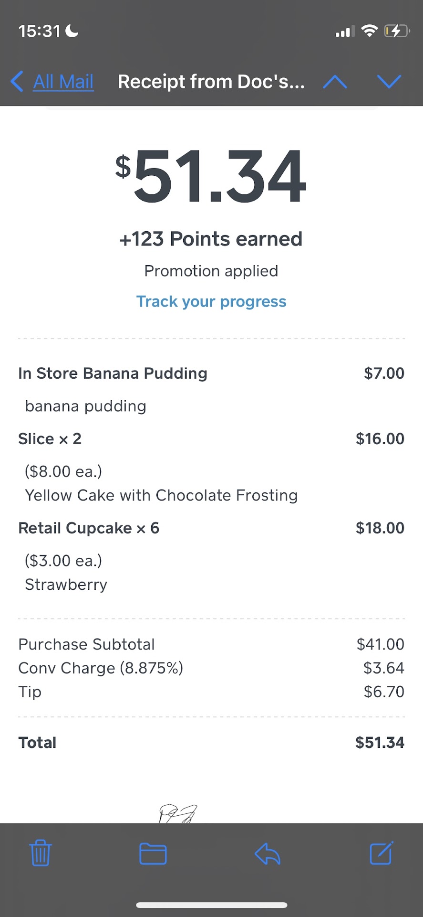Tap the Receipt from Doc's title
This screenshot has width=423, height=917.
[211, 82]
